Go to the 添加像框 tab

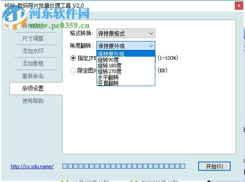click(33, 63)
